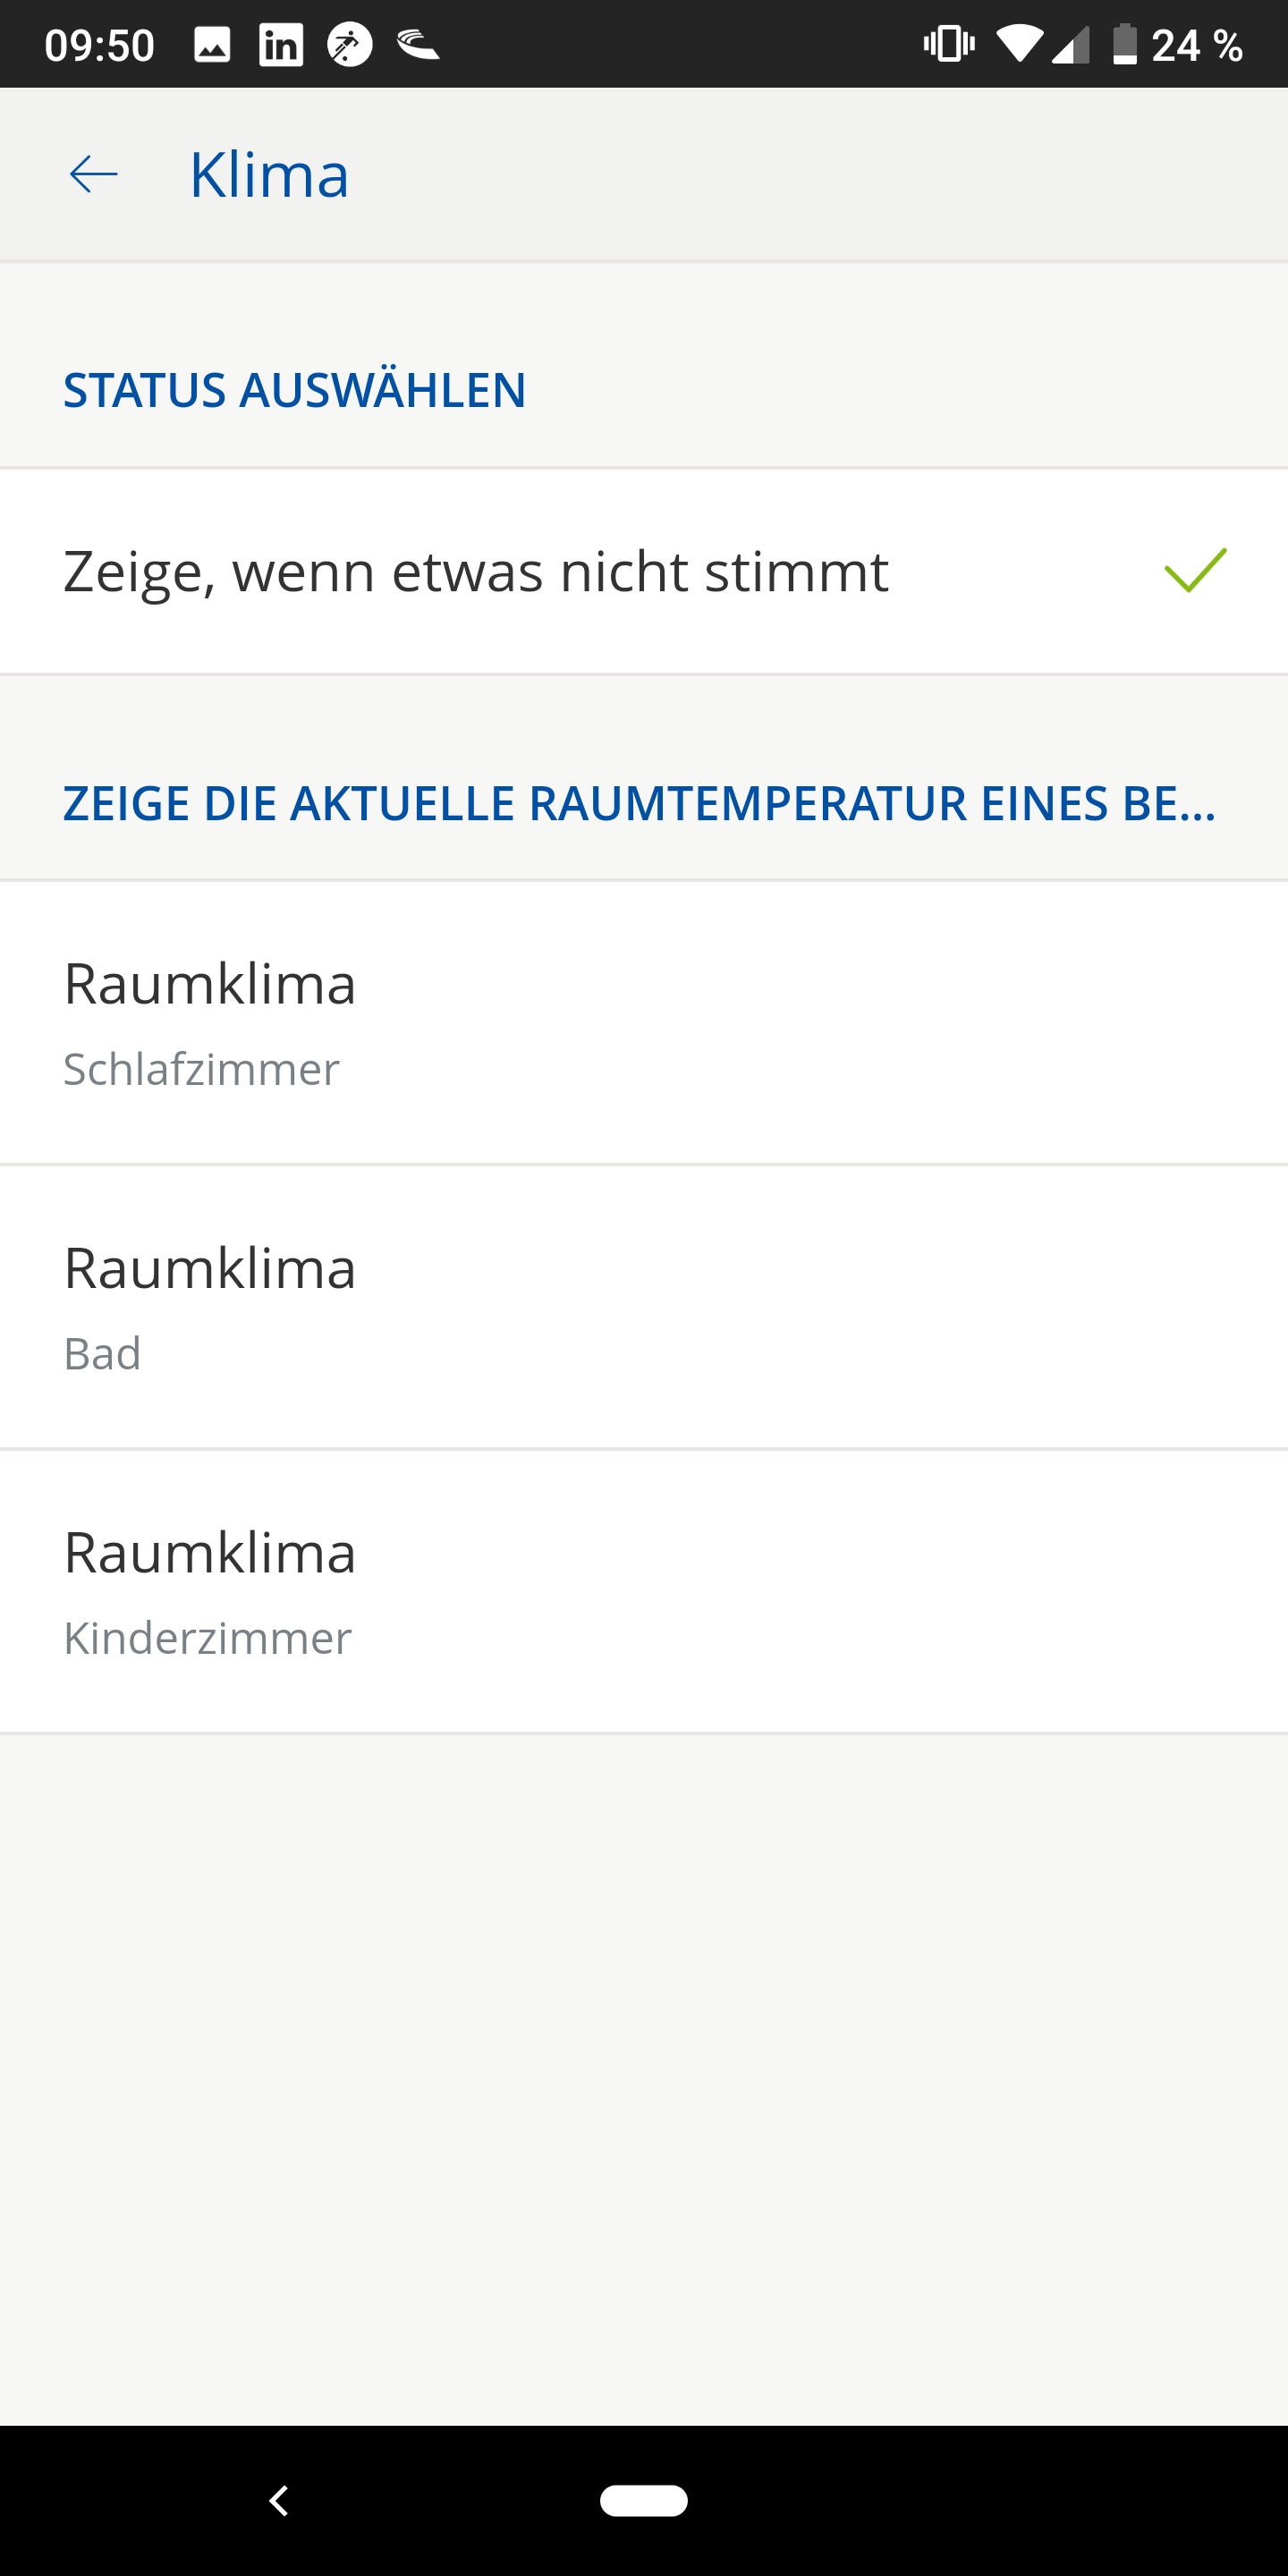Choose the Raumklima Bad entry
Screen dimensions: 1288x2576
pyautogui.click(x=644, y=1307)
